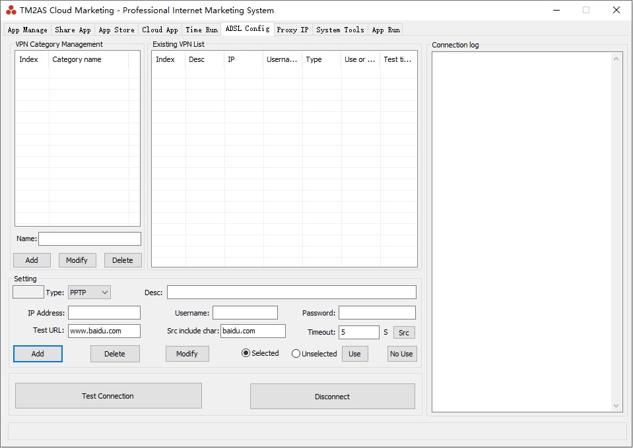Click the Disconnect button
This screenshot has height=448, width=633.
pyautogui.click(x=332, y=397)
